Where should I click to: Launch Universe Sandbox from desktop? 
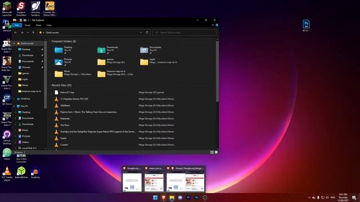pos(35,8)
